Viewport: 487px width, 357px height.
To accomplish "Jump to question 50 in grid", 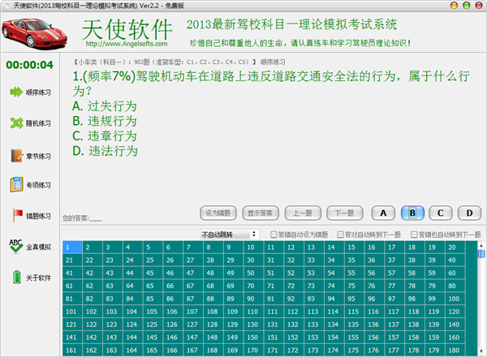I will coord(253,273).
